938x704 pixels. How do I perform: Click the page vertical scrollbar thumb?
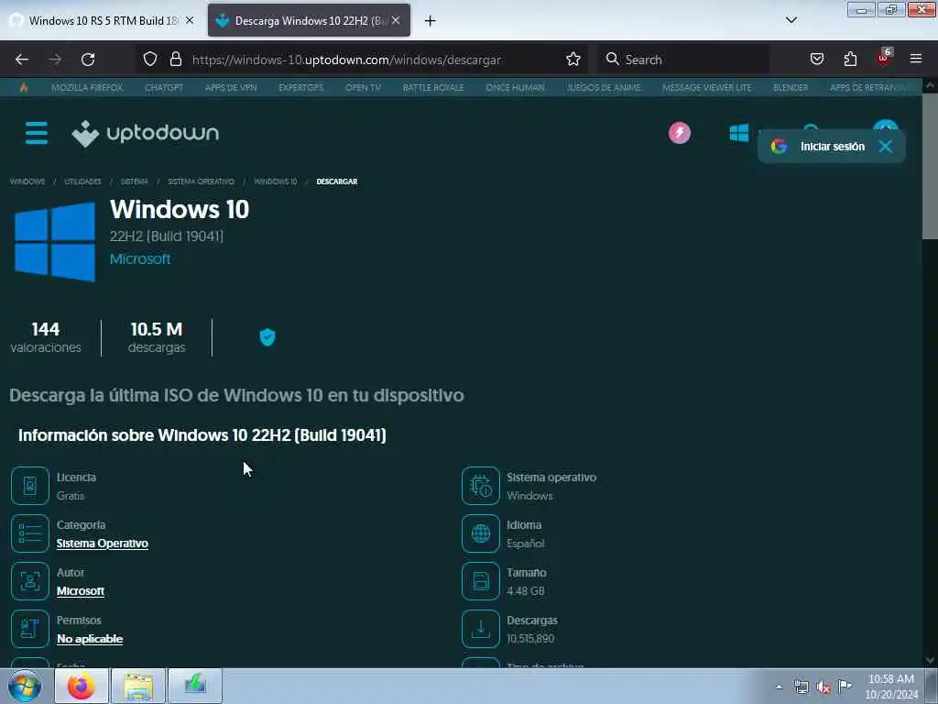click(930, 167)
